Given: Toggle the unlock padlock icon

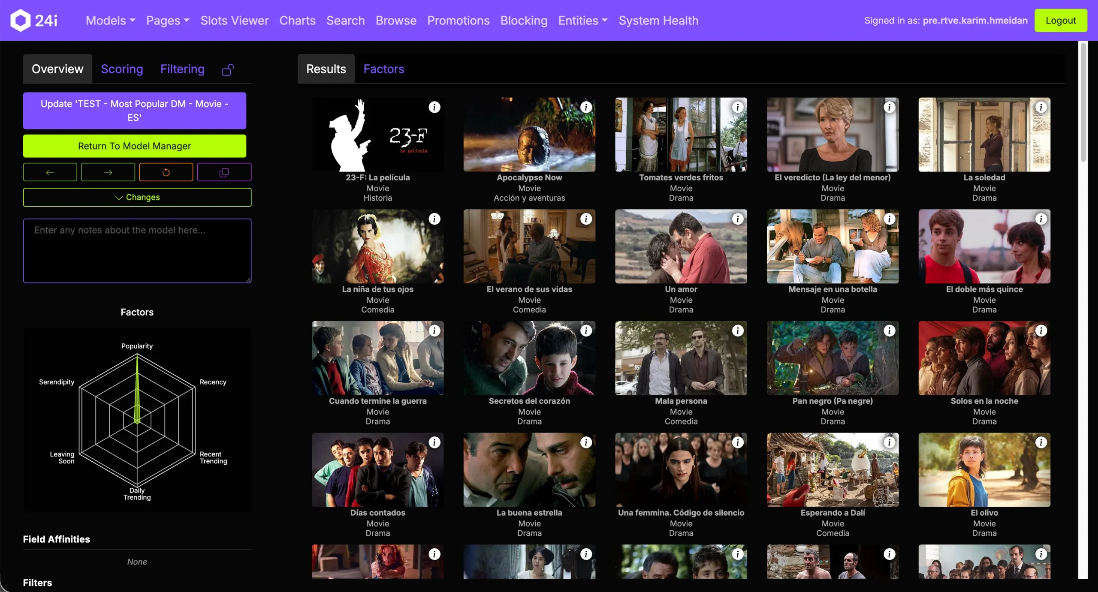Looking at the screenshot, I should click(x=228, y=69).
